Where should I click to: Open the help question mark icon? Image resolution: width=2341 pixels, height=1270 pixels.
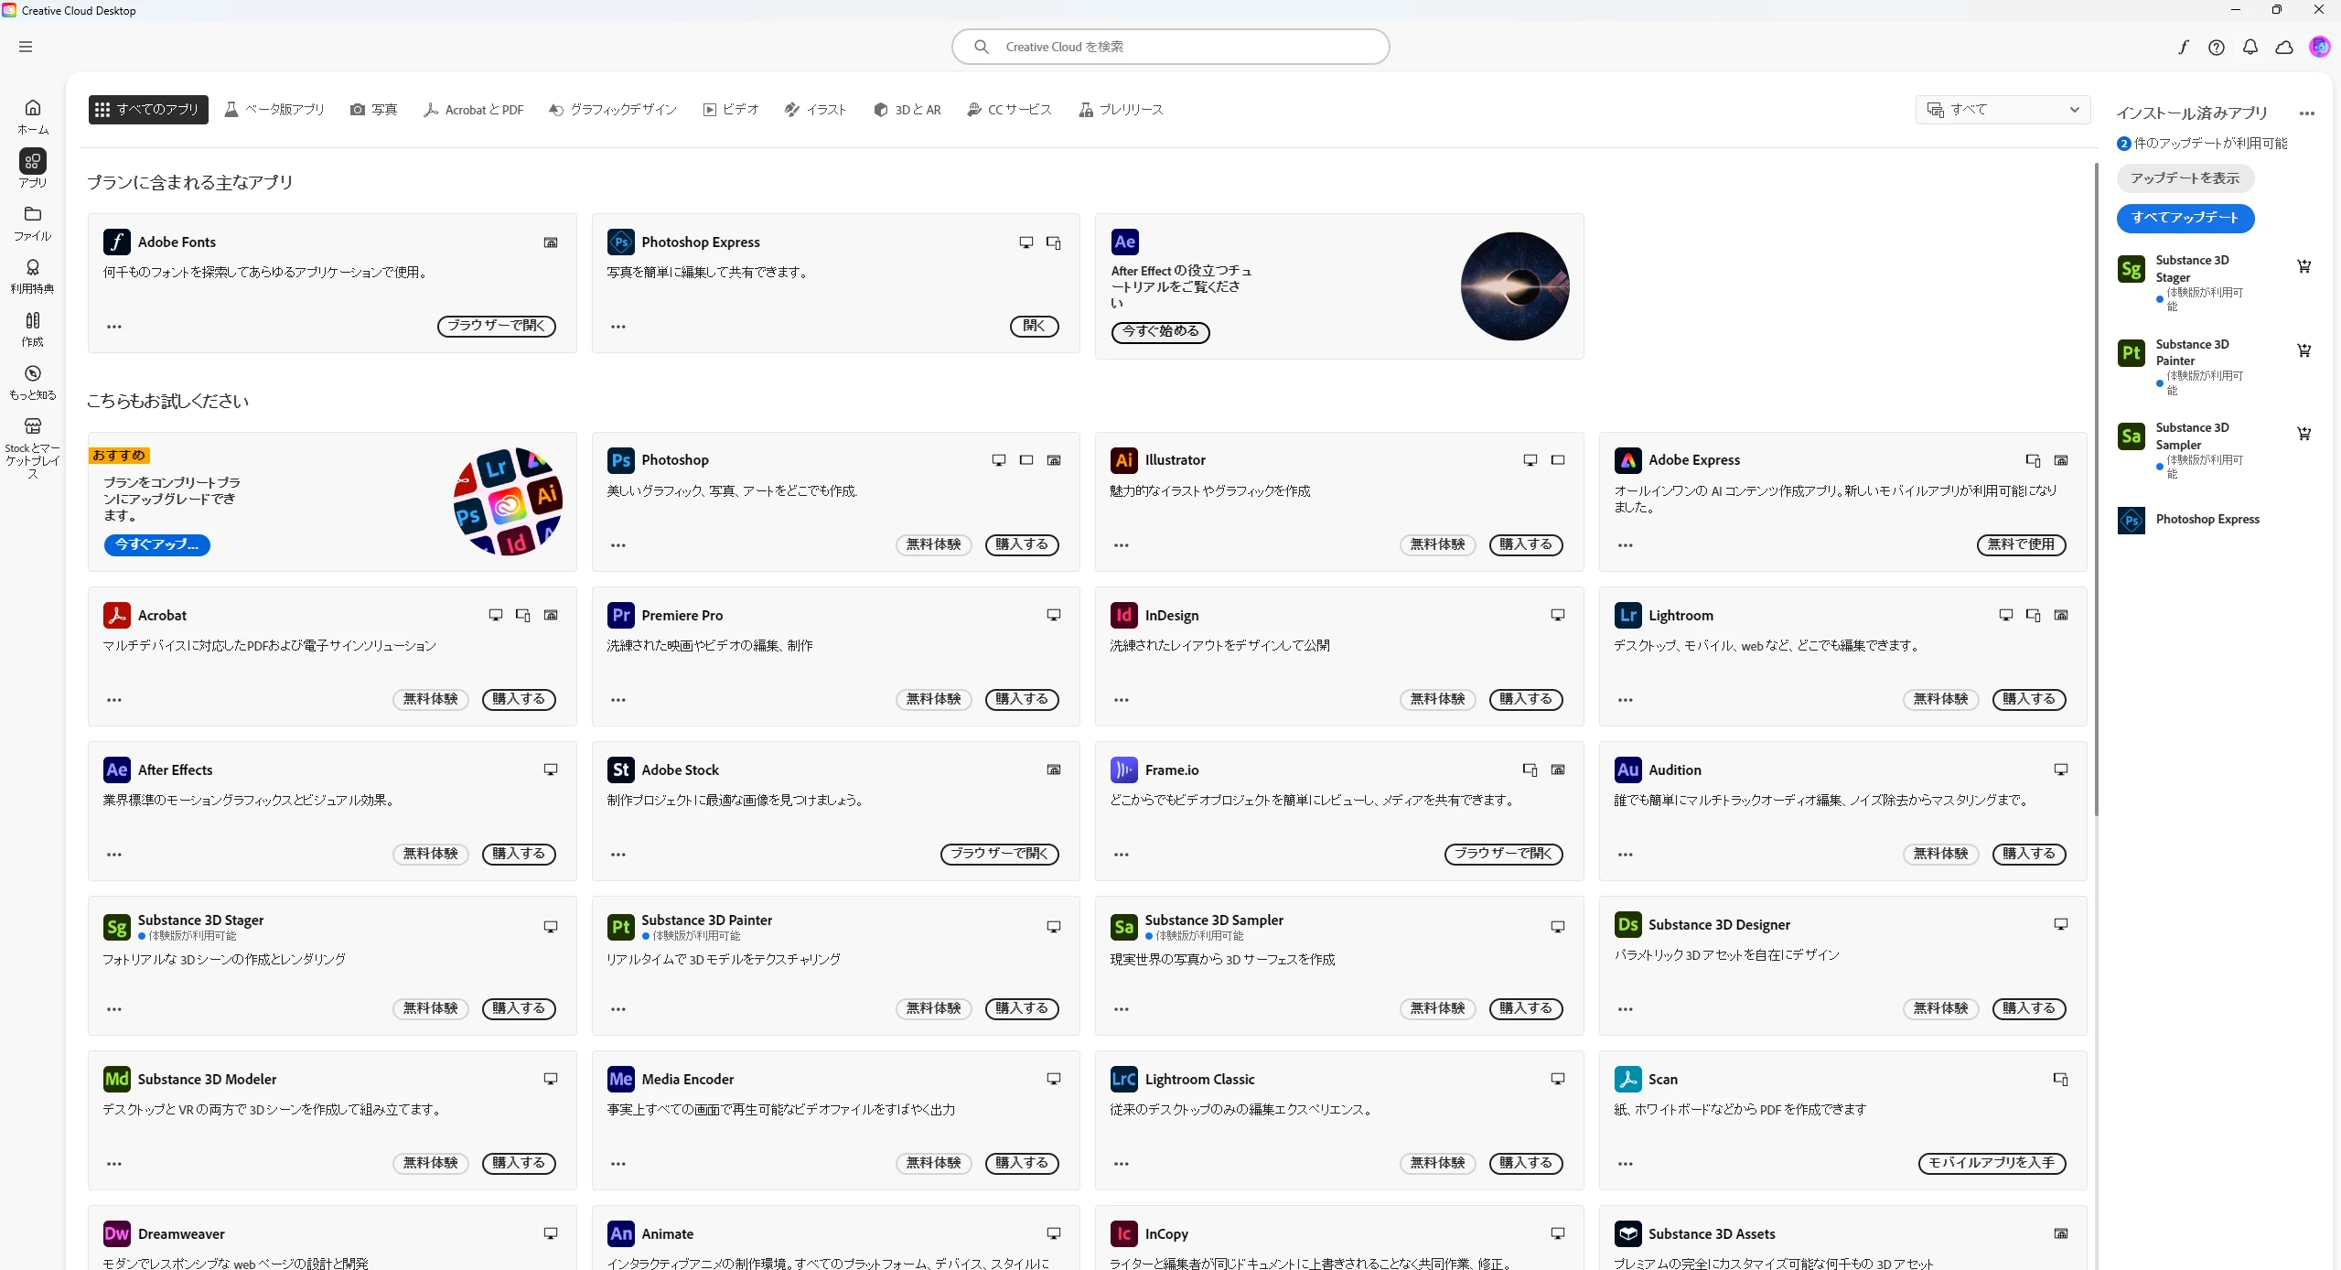(2216, 47)
